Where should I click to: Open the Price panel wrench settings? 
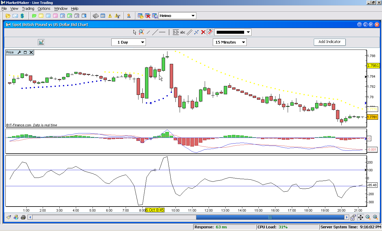19,53
